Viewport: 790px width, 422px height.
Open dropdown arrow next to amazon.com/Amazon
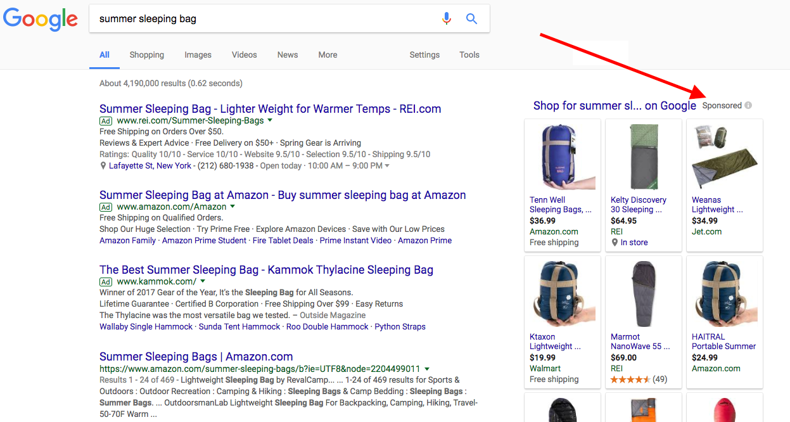(233, 207)
